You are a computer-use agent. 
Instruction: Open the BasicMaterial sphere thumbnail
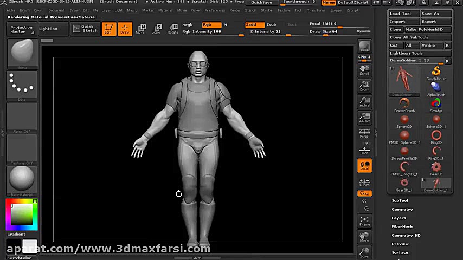[x=22, y=179]
